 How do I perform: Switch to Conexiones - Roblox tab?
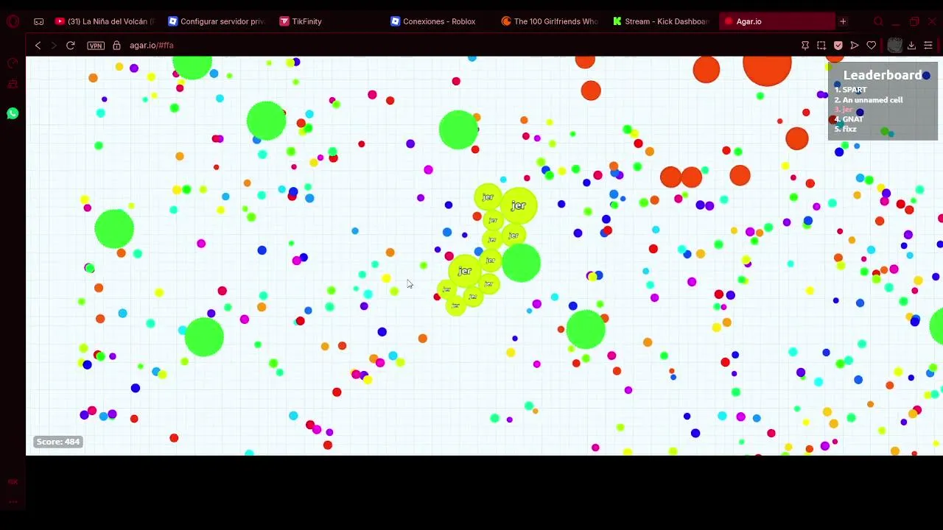tap(439, 21)
